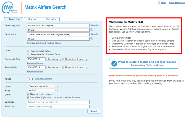Open Children, seniors link
Image resolution: width=186 pixels, height=118 pixels.
pos(44,79)
